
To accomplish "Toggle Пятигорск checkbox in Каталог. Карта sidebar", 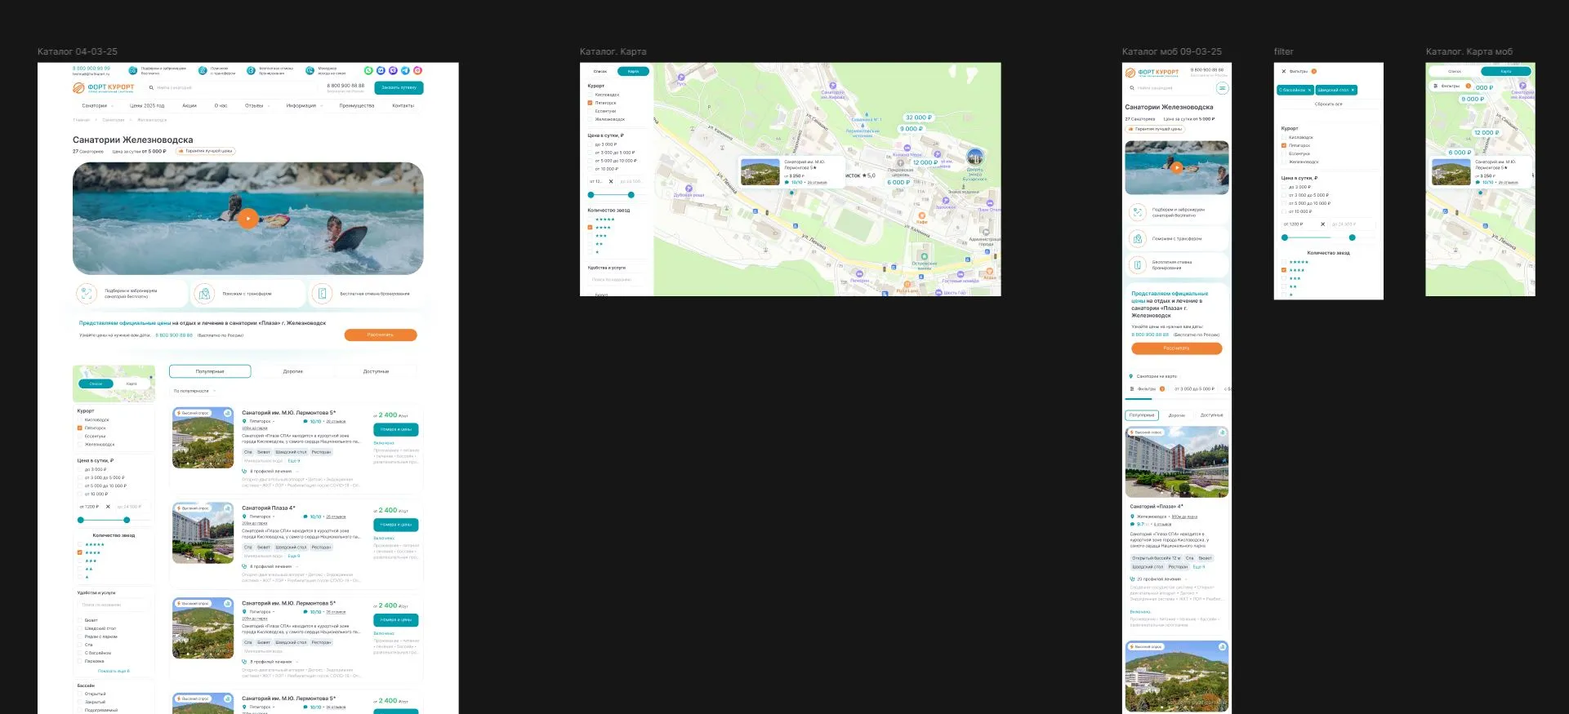I will click(590, 103).
